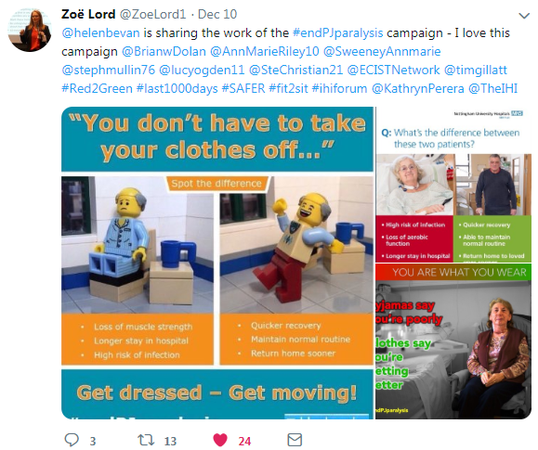The image size is (538, 450).
Task: Follow the #endPJparalysis hashtag link
Action: coord(337,32)
